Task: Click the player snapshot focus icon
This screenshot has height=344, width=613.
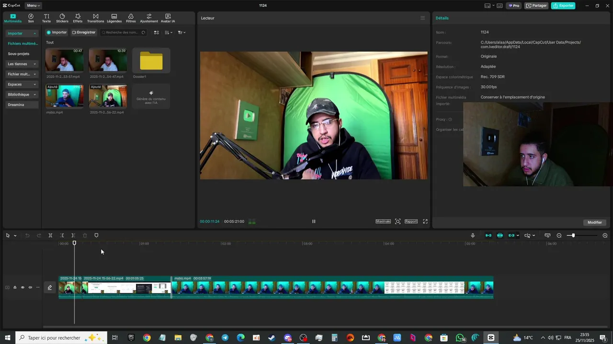Action: click(x=397, y=221)
